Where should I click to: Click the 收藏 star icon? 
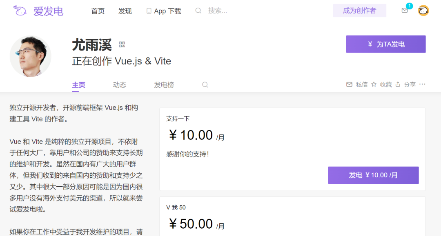coord(374,84)
